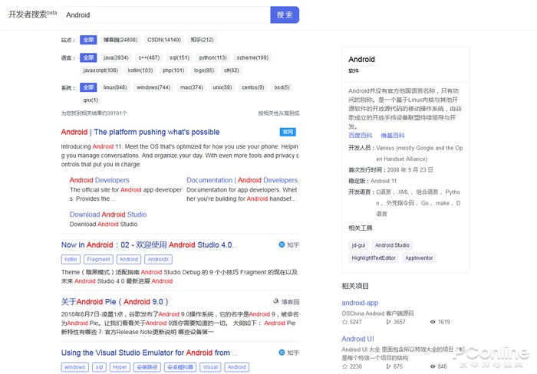Image resolution: width=537 pixels, height=374 pixels.
Task: Open 'Android | The platform pushing what's possible'
Action: click(140, 132)
